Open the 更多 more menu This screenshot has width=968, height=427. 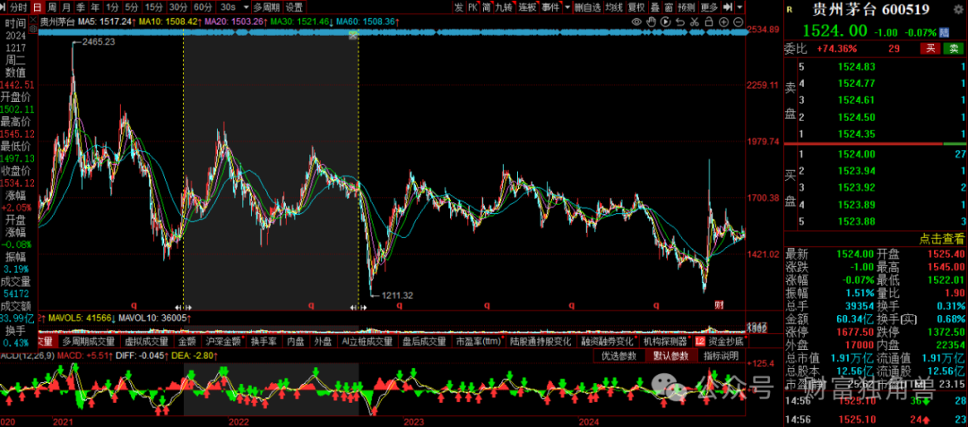pos(709,7)
